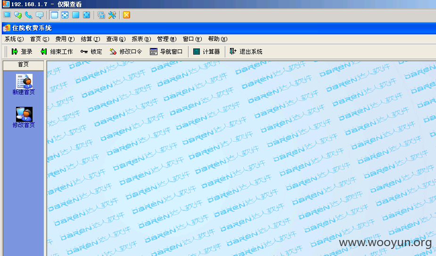Switch to full screen view icon
The height and width of the screenshot is (256, 436).
[x=75, y=15]
